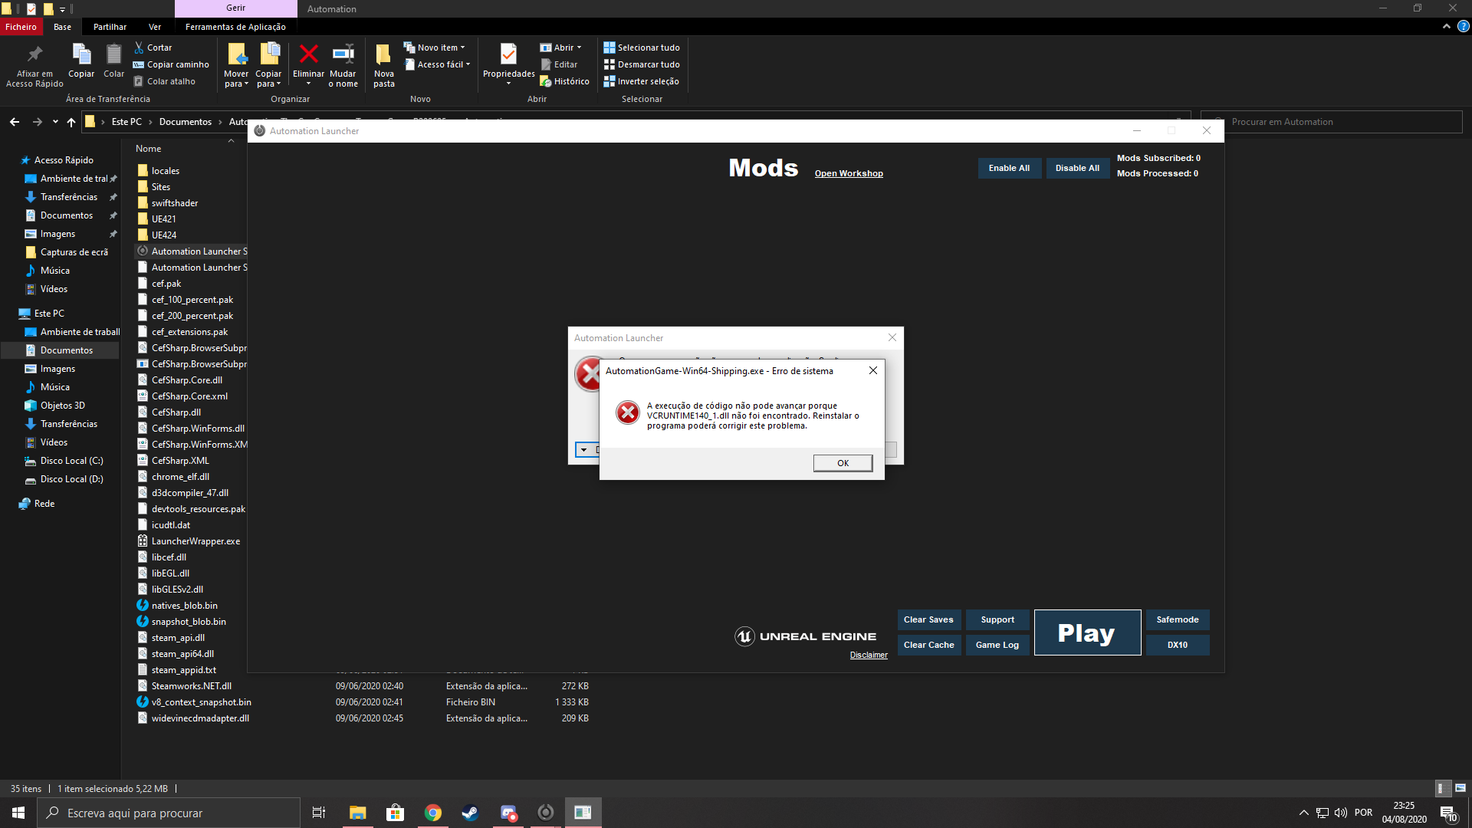Screen dimensions: 1472x828
Task: Select Rede in navigation pane
Action: [44, 504]
